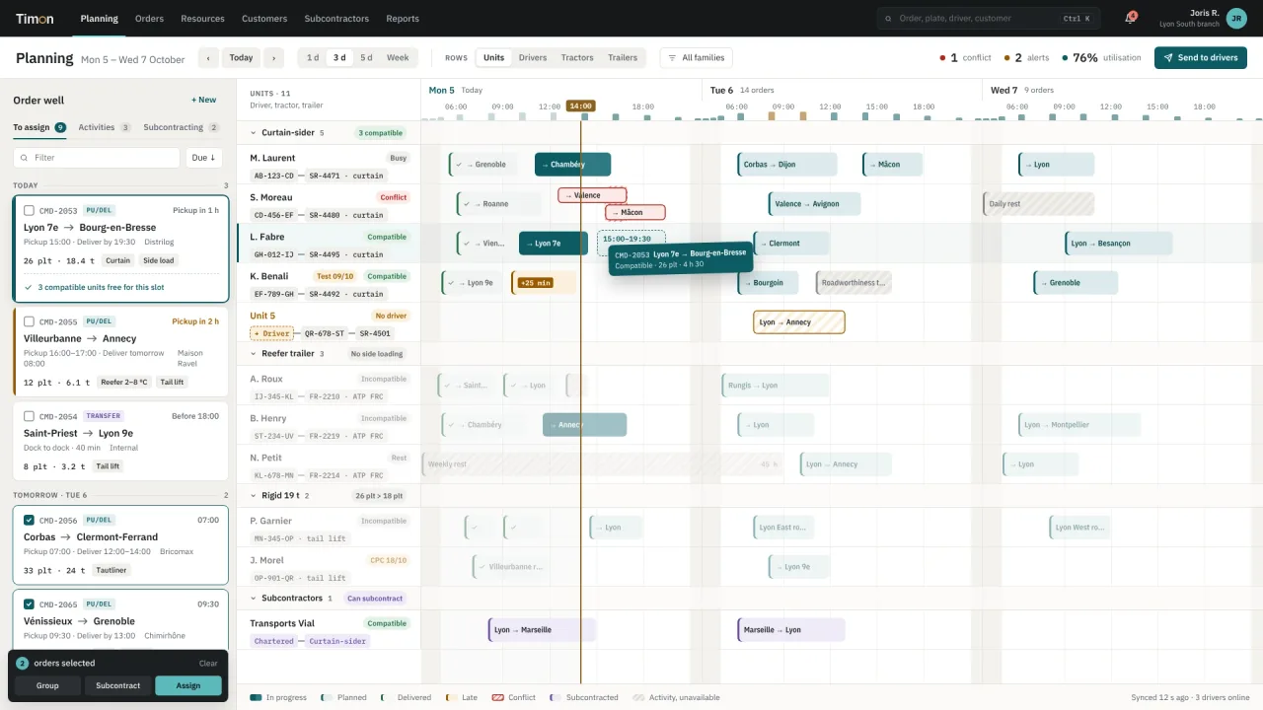Image resolution: width=1263 pixels, height=710 pixels.
Task: Open the Resources menu
Action: pyautogui.click(x=203, y=19)
